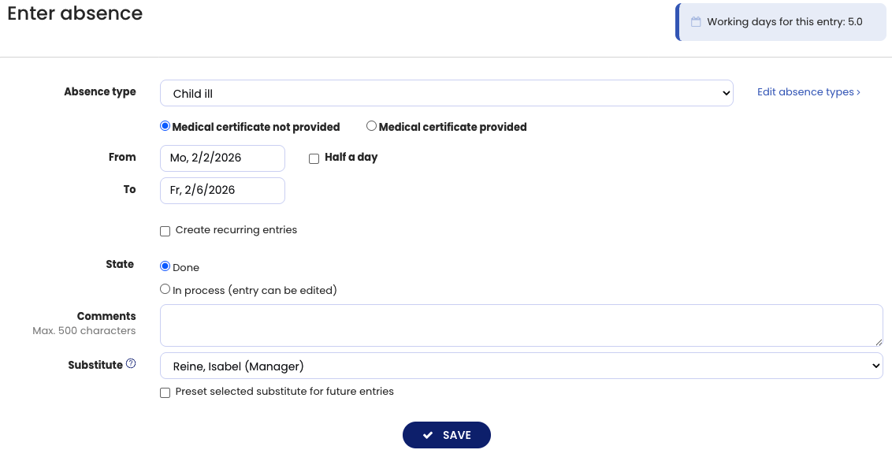892x461 pixels.
Task: Set state to Done
Action: click(x=165, y=266)
